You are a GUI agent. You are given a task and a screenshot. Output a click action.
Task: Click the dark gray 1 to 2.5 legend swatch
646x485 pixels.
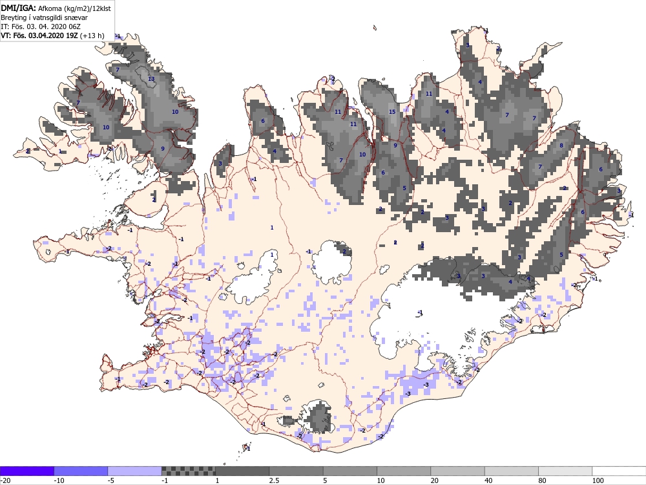pyautogui.click(x=242, y=471)
